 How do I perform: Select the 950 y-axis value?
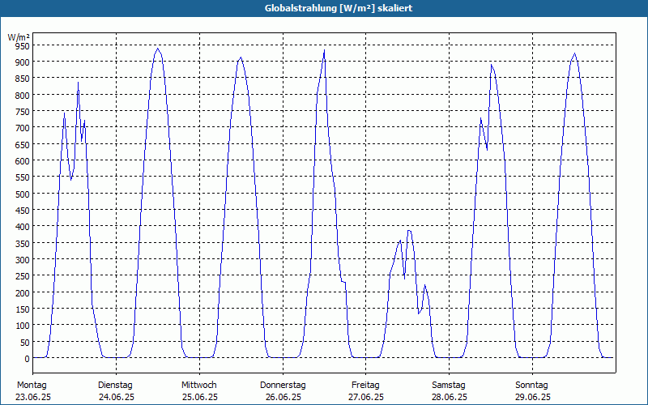pyautogui.click(x=23, y=46)
